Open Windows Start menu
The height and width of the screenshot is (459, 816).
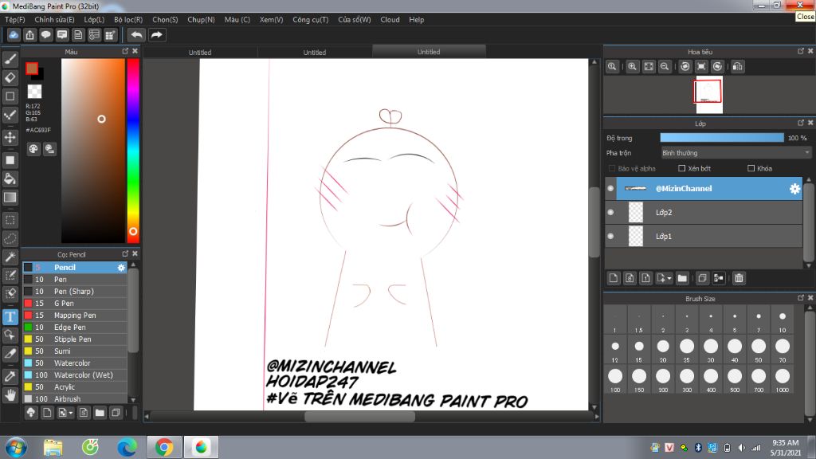(16, 448)
